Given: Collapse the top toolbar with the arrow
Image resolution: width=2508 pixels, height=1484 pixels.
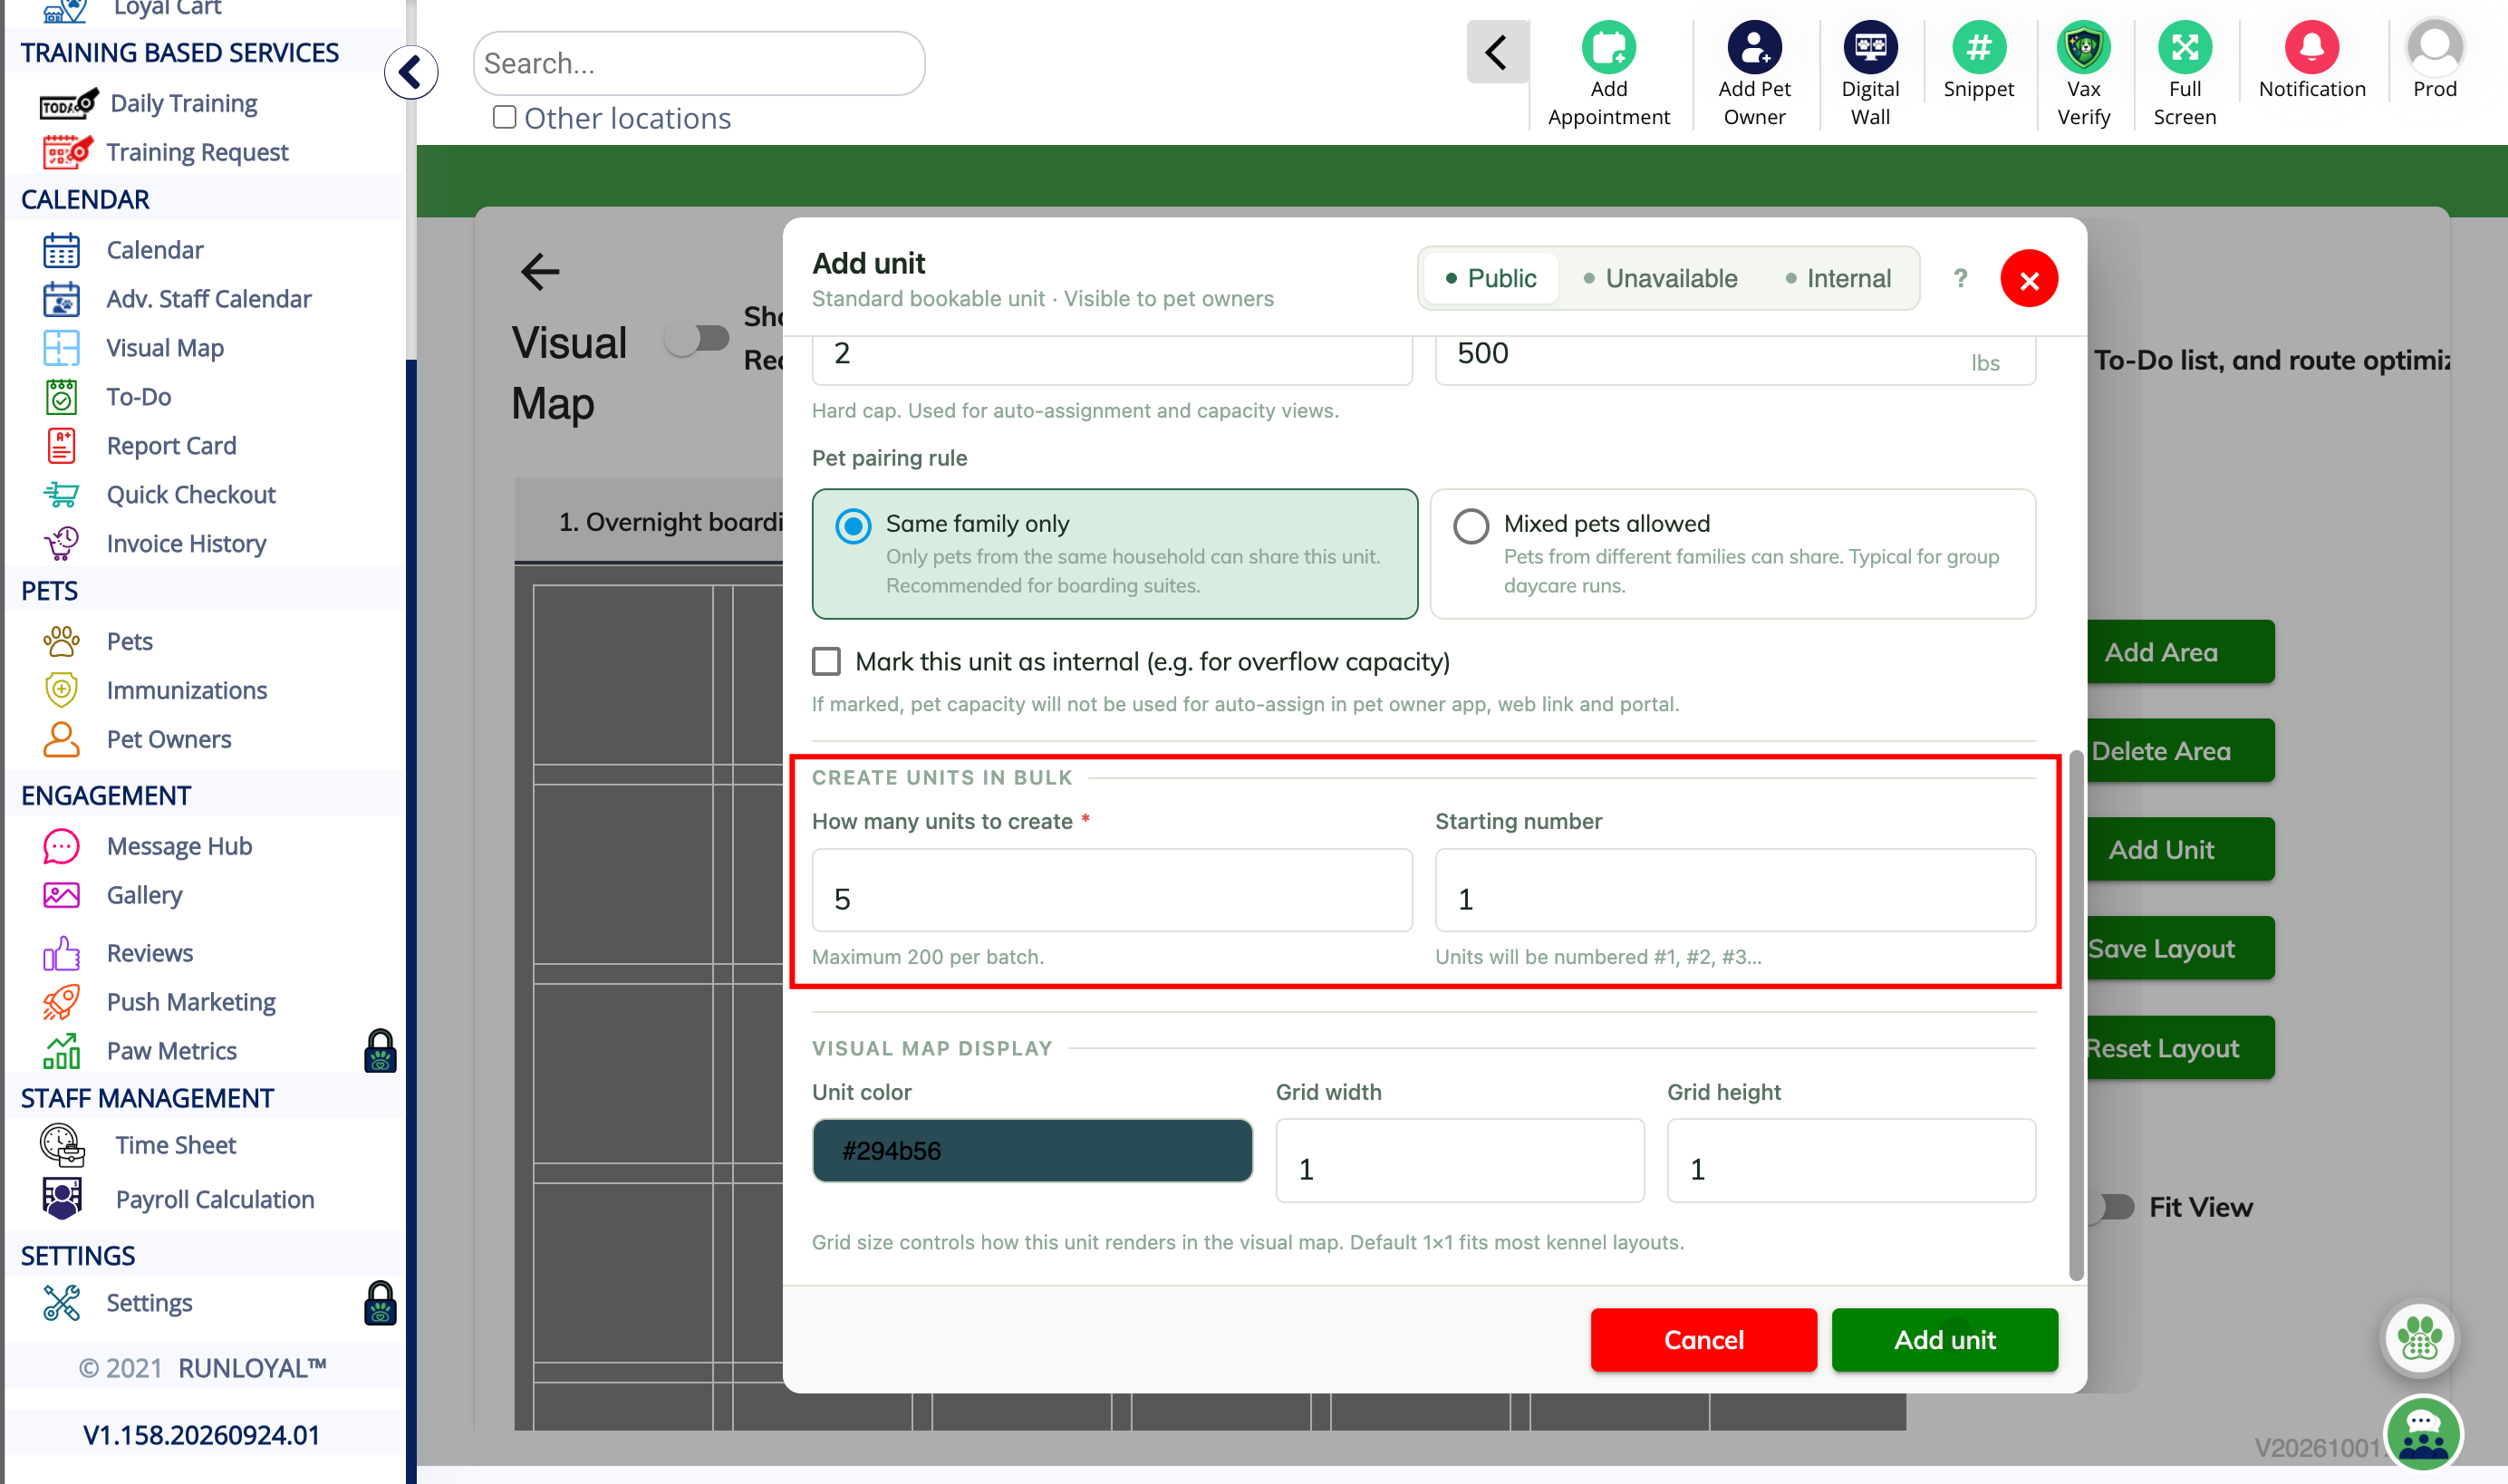Looking at the screenshot, I should coord(1496,52).
